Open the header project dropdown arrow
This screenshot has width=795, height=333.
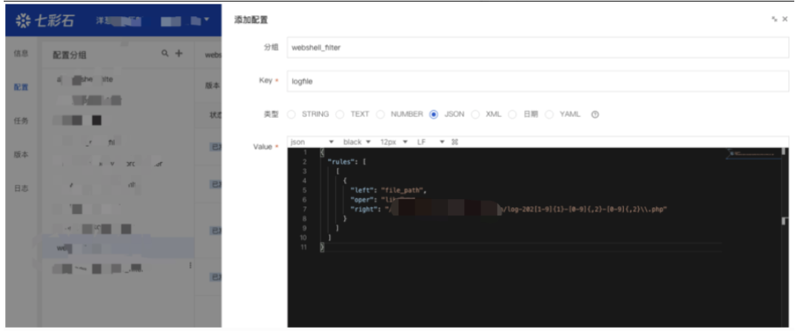tap(207, 20)
